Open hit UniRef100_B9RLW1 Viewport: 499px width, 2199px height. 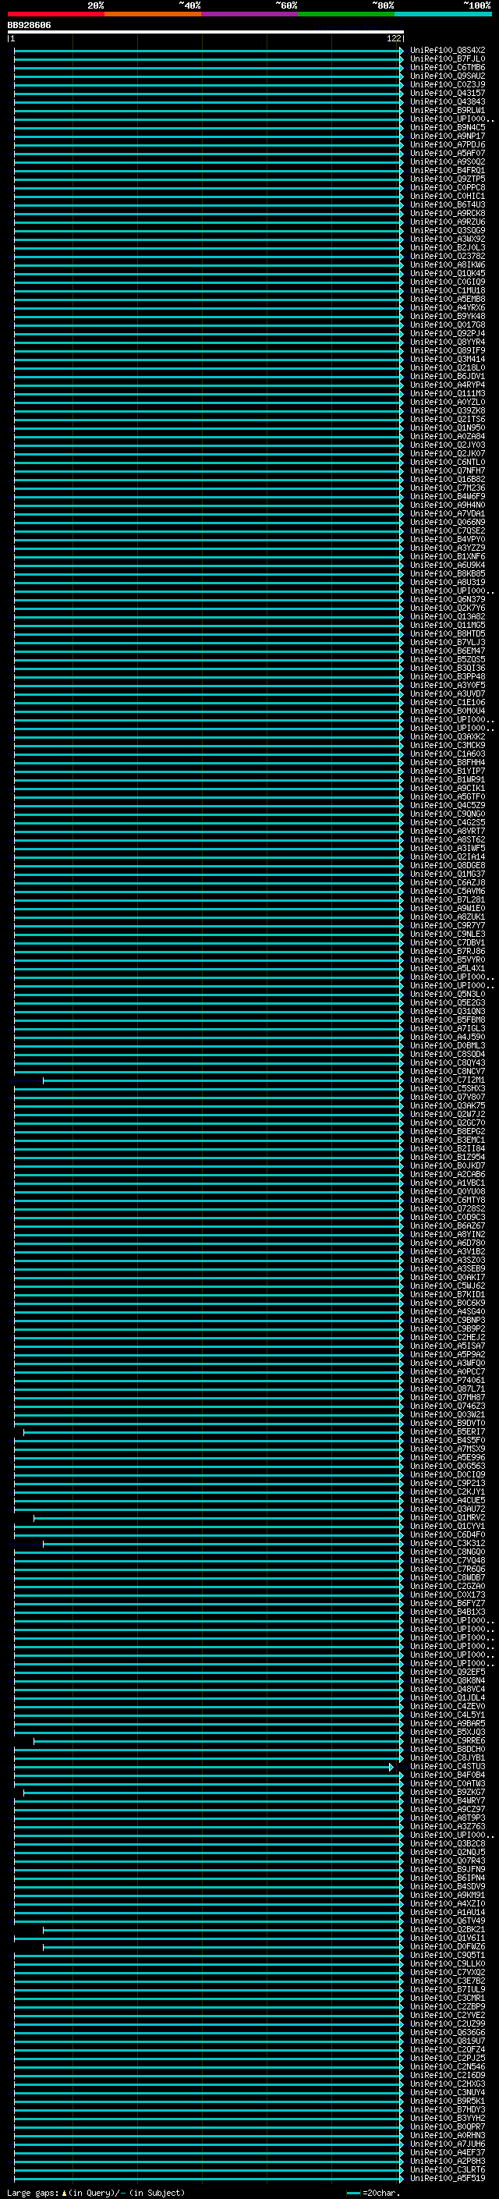pyautogui.click(x=448, y=110)
